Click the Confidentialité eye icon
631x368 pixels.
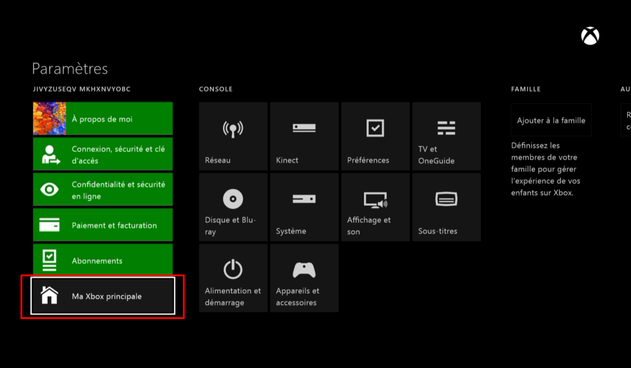pos(50,190)
